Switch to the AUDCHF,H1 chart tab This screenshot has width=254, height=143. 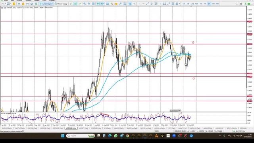click(x=183, y=128)
